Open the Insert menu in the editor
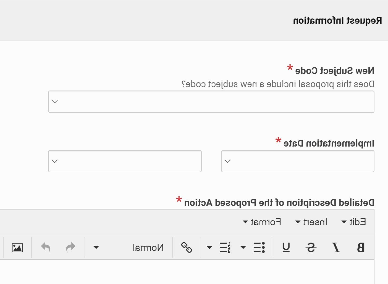Image resolution: width=388 pixels, height=284 pixels. 311,222
